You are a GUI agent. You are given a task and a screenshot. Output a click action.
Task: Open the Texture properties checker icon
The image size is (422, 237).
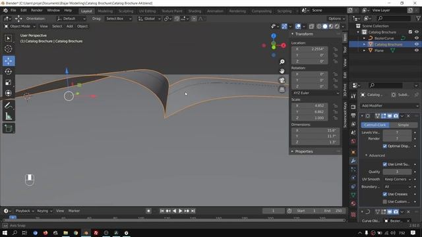click(353, 215)
